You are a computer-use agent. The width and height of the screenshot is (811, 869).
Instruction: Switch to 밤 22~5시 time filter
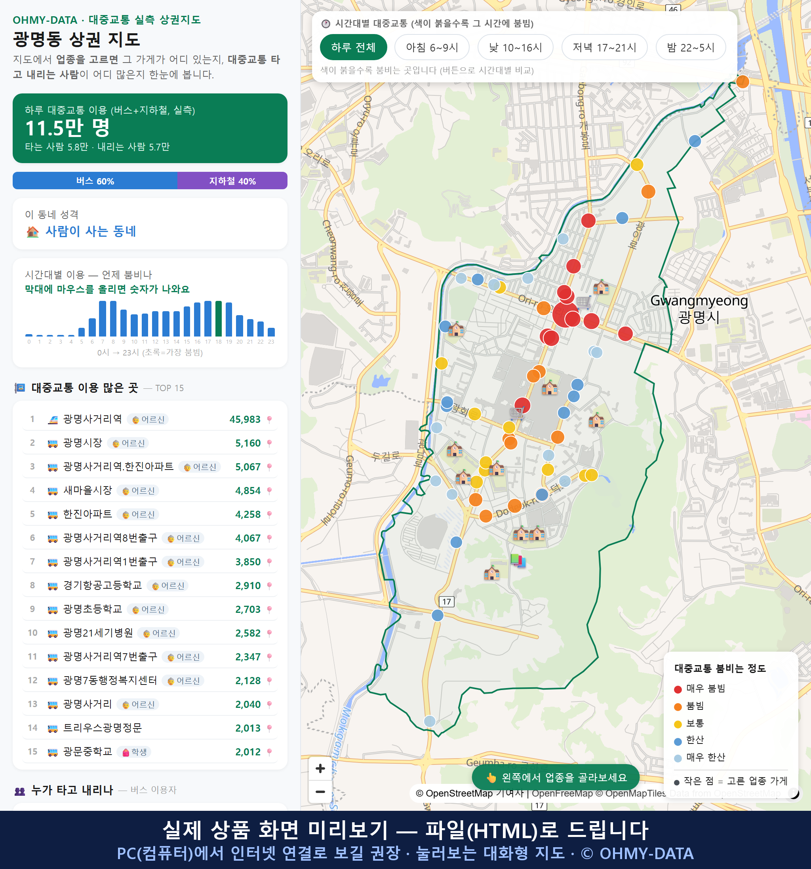tap(690, 47)
